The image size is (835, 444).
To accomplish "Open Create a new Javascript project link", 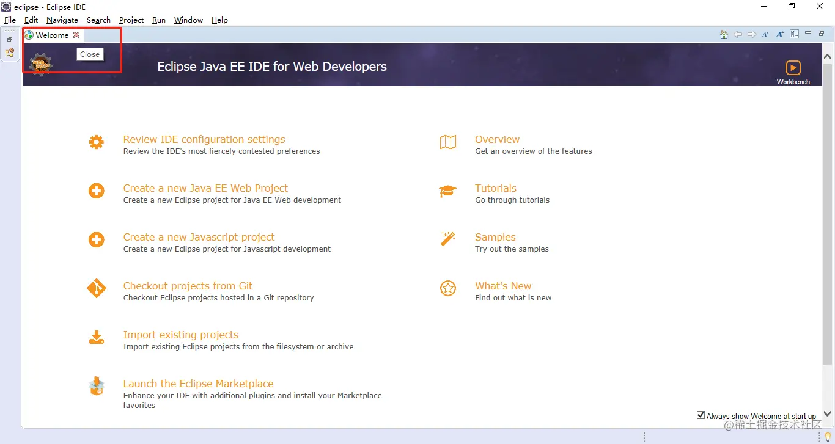I will [x=199, y=237].
